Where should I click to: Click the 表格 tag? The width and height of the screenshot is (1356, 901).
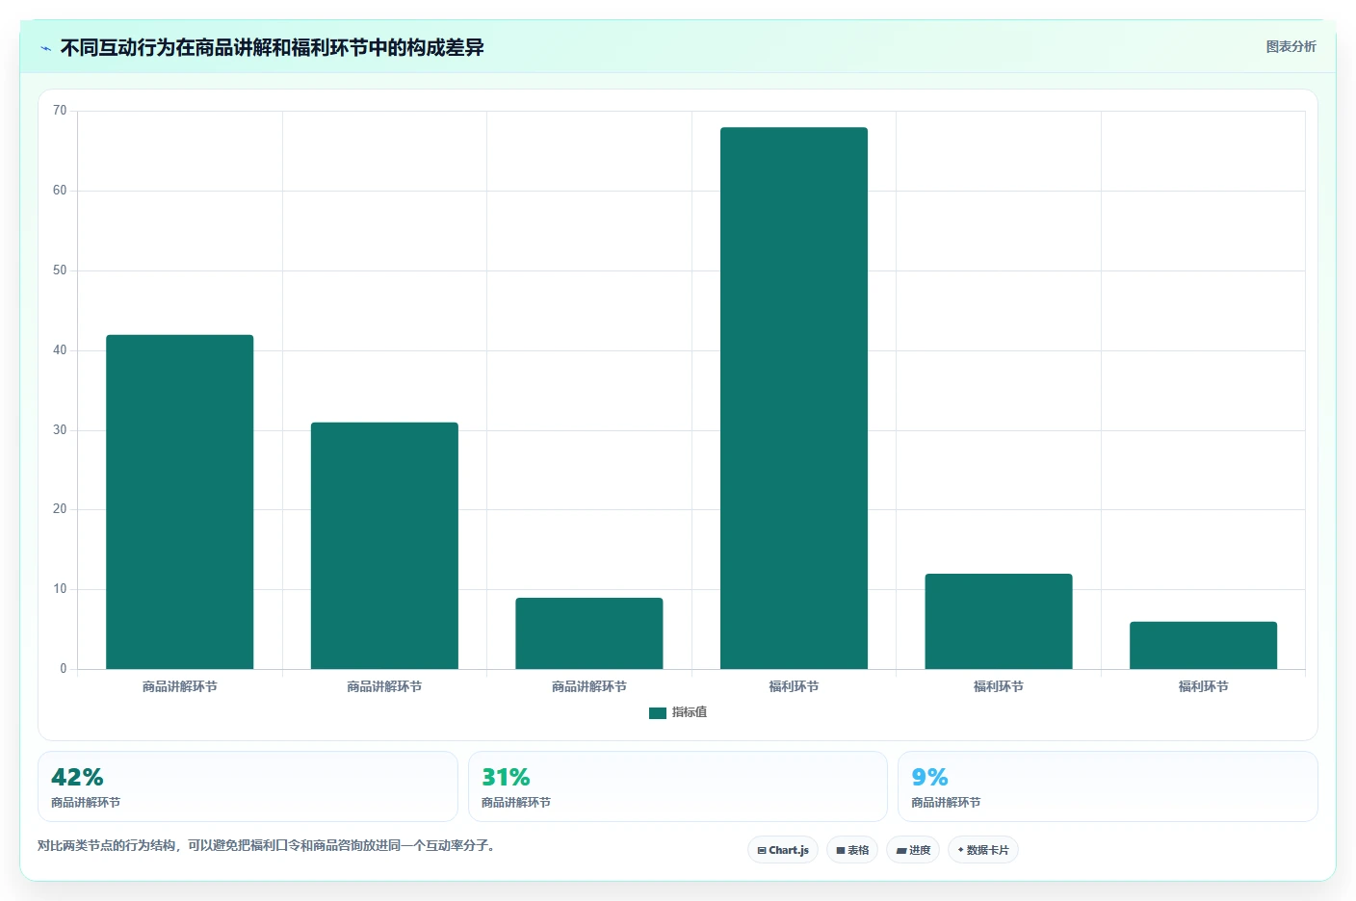[852, 850]
